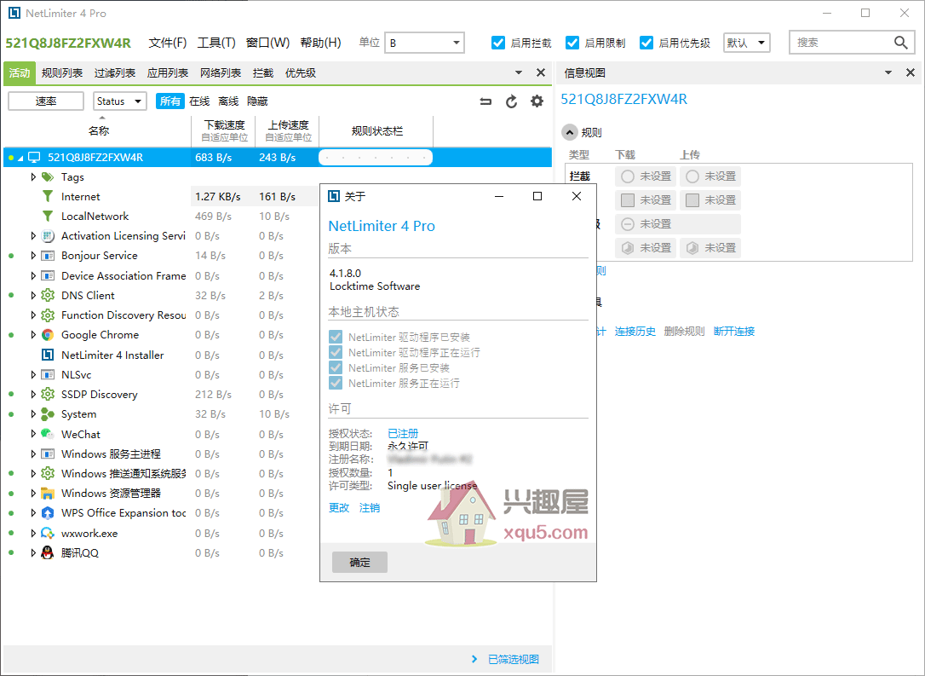
Task: Click the computer icon of host row
Action: (35, 157)
